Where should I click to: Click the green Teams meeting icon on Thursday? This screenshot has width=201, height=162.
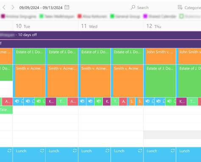tap(169, 101)
